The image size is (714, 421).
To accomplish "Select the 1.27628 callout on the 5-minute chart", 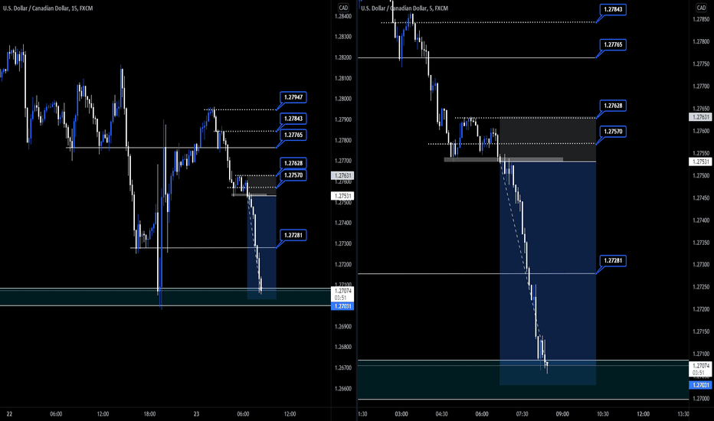I will click(613, 106).
